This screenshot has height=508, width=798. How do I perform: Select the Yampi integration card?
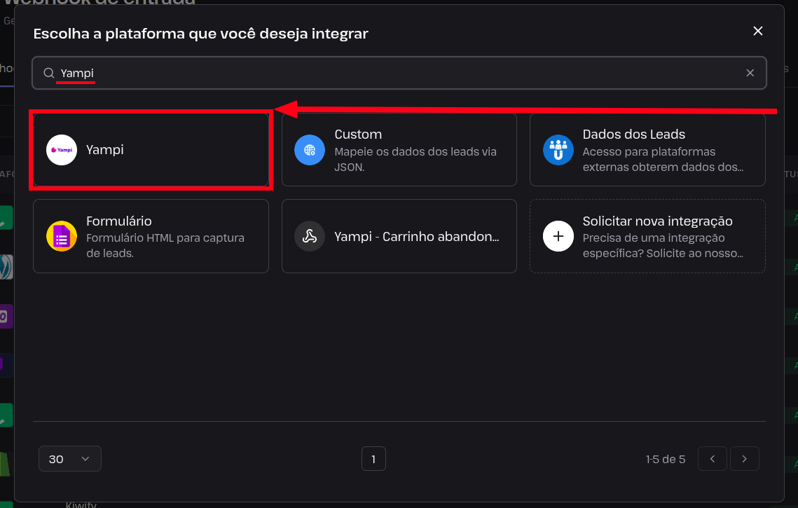pyautogui.click(x=151, y=150)
